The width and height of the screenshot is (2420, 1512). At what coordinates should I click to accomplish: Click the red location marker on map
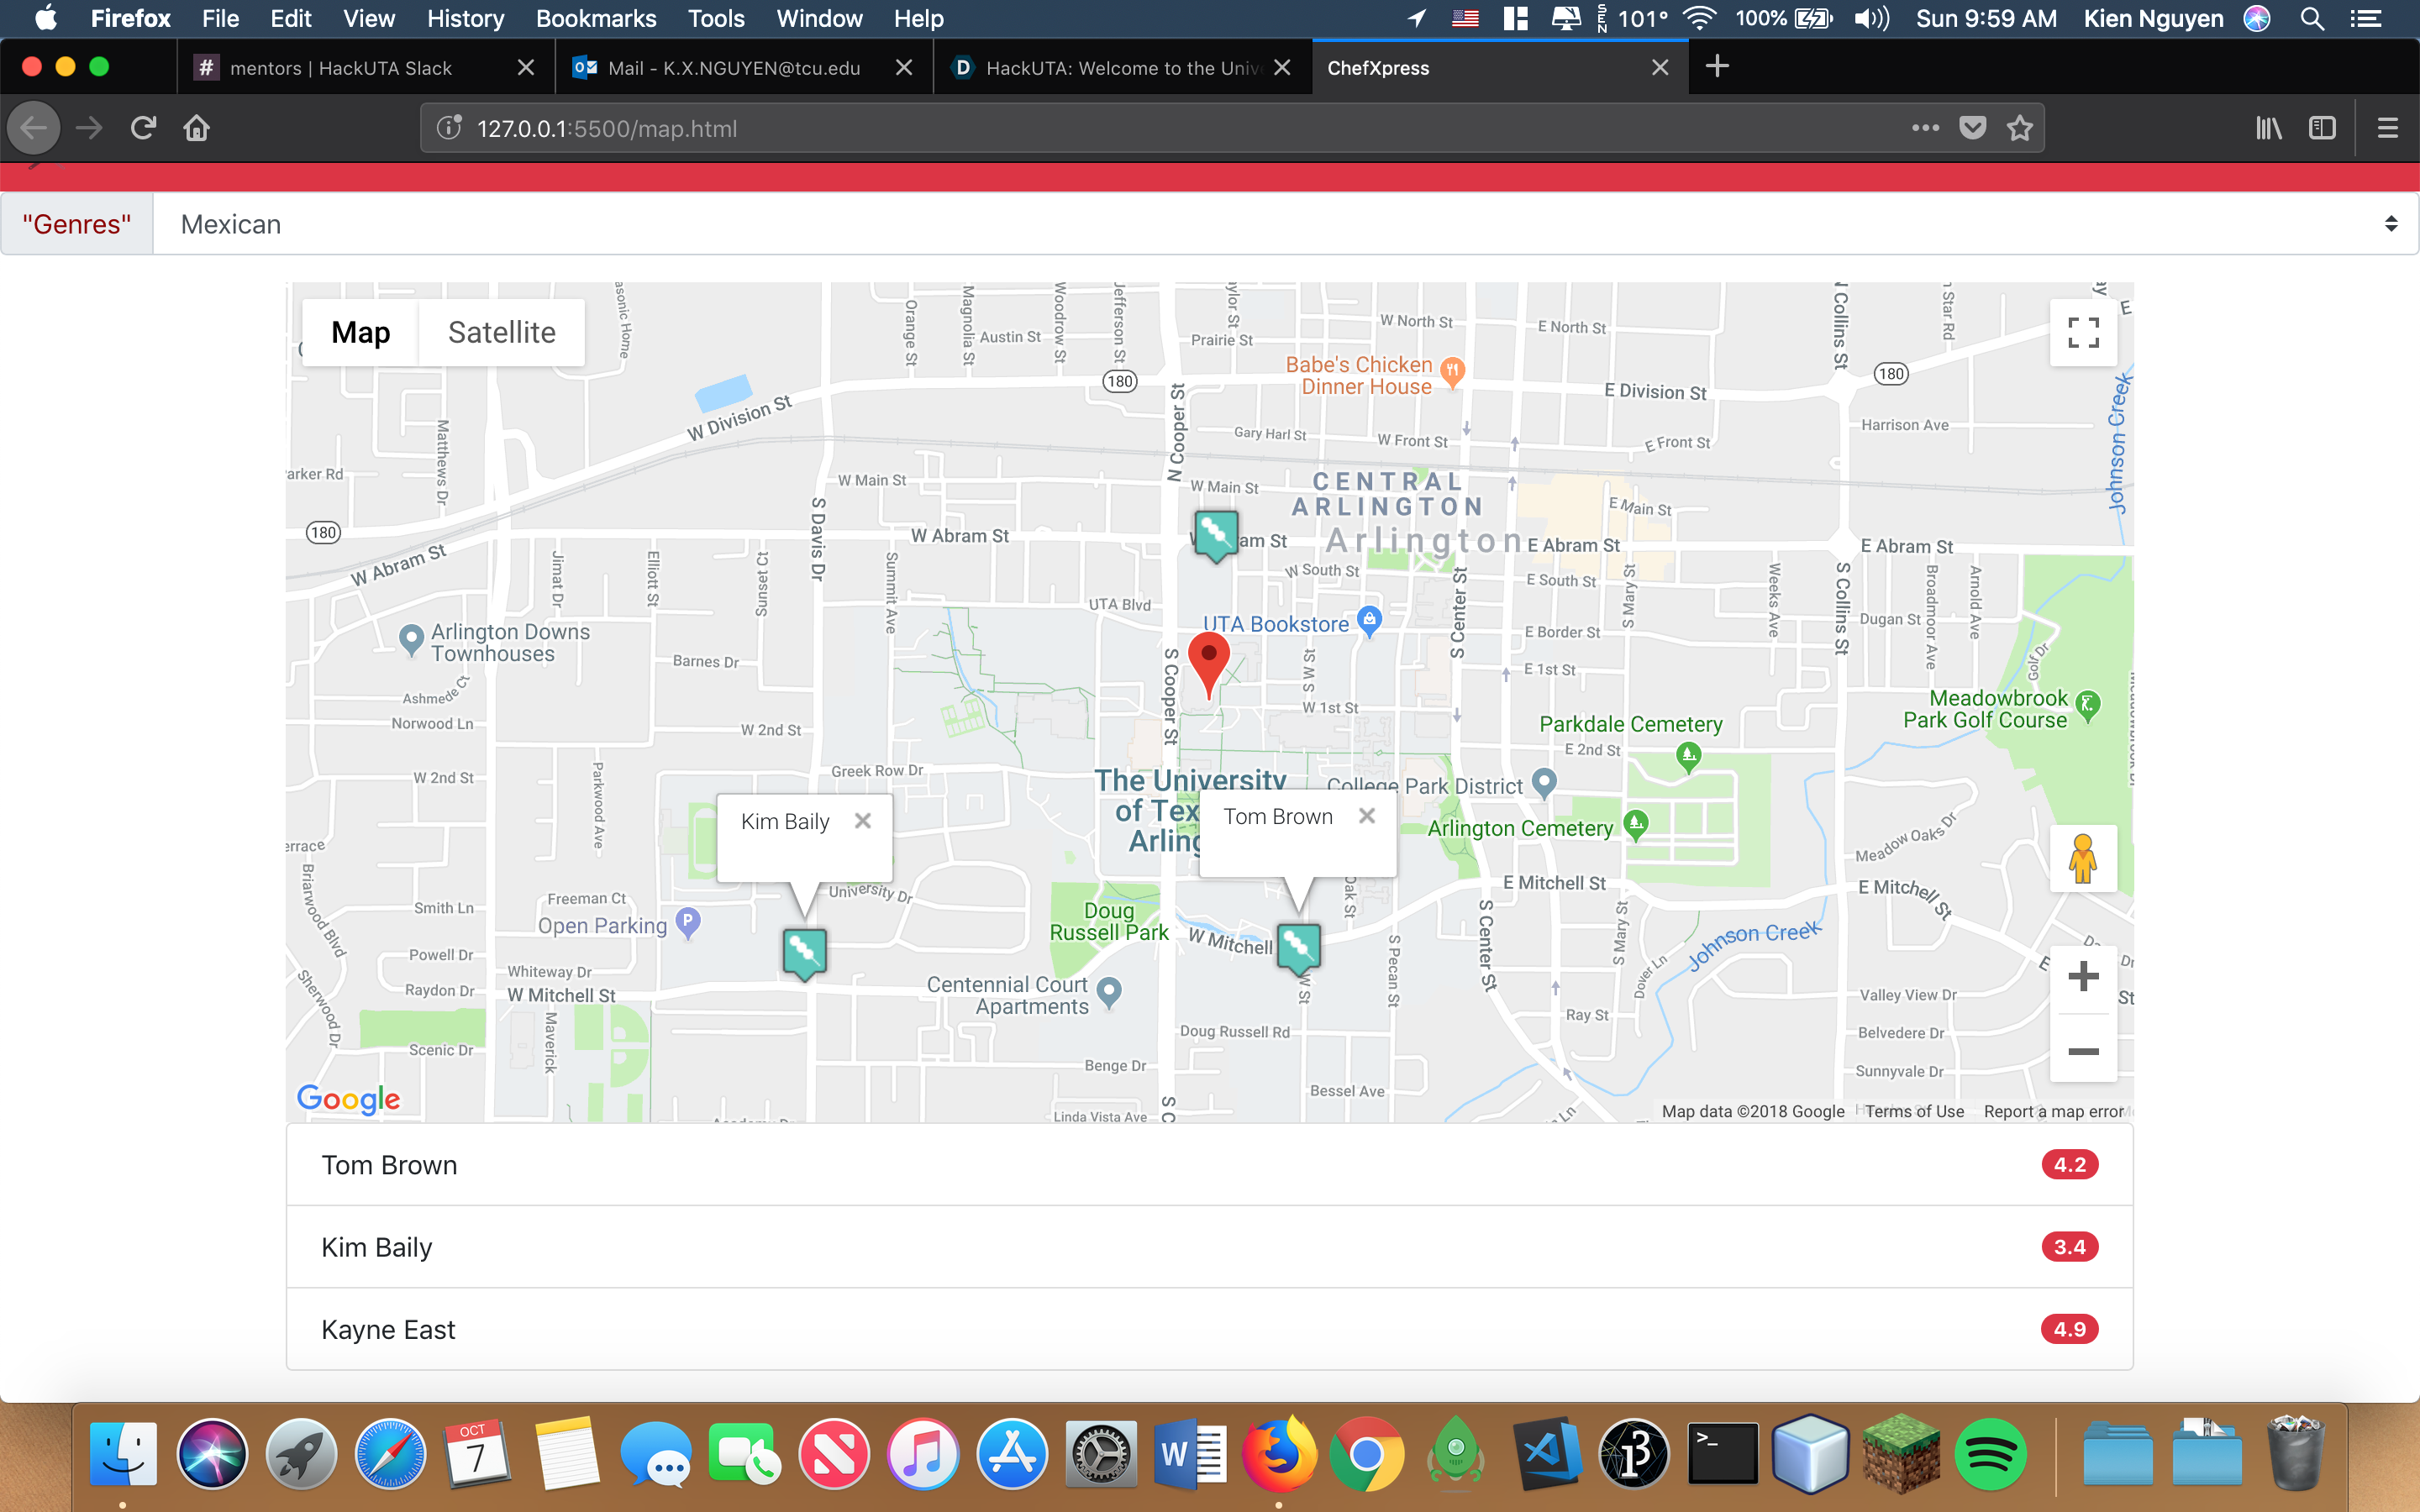[1208, 660]
